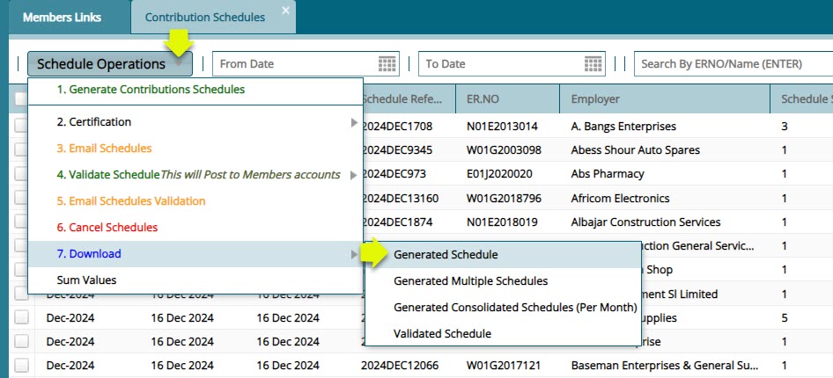Select Email Schedules menu entry
This screenshot has width=833, height=378.
104,149
